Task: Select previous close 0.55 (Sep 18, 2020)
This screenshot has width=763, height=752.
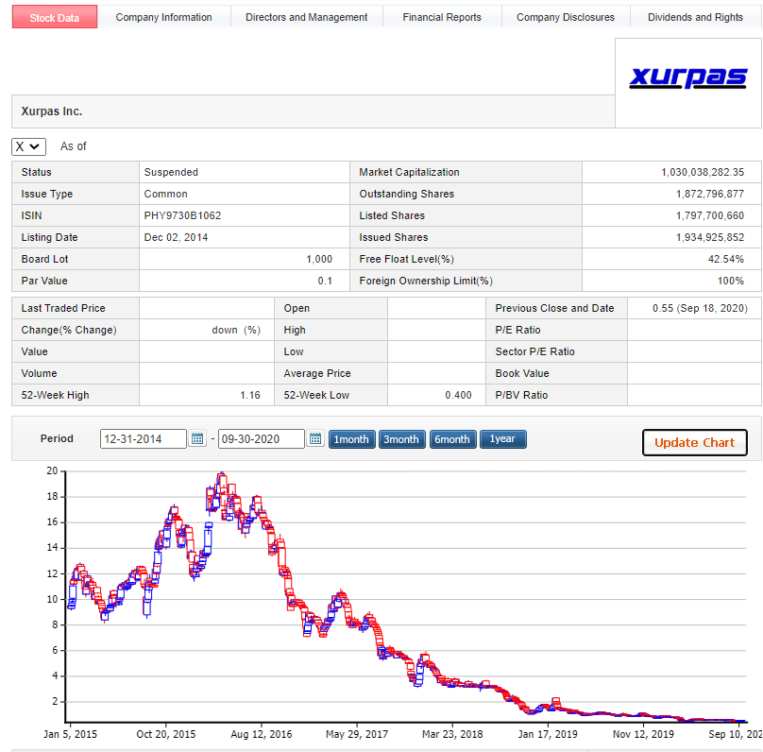Action: tap(700, 309)
